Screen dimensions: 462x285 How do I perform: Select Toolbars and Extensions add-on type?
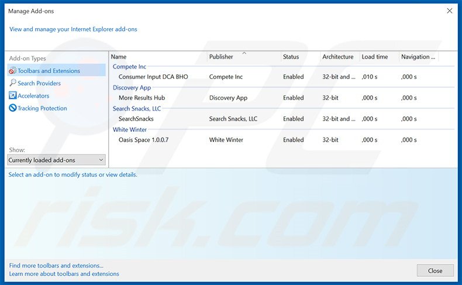pyautogui.click(x=56, y=71)
